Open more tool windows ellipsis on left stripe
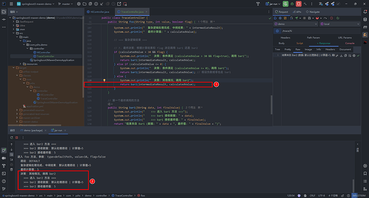This screenshot has width=369, height=198. click(4, 27)
